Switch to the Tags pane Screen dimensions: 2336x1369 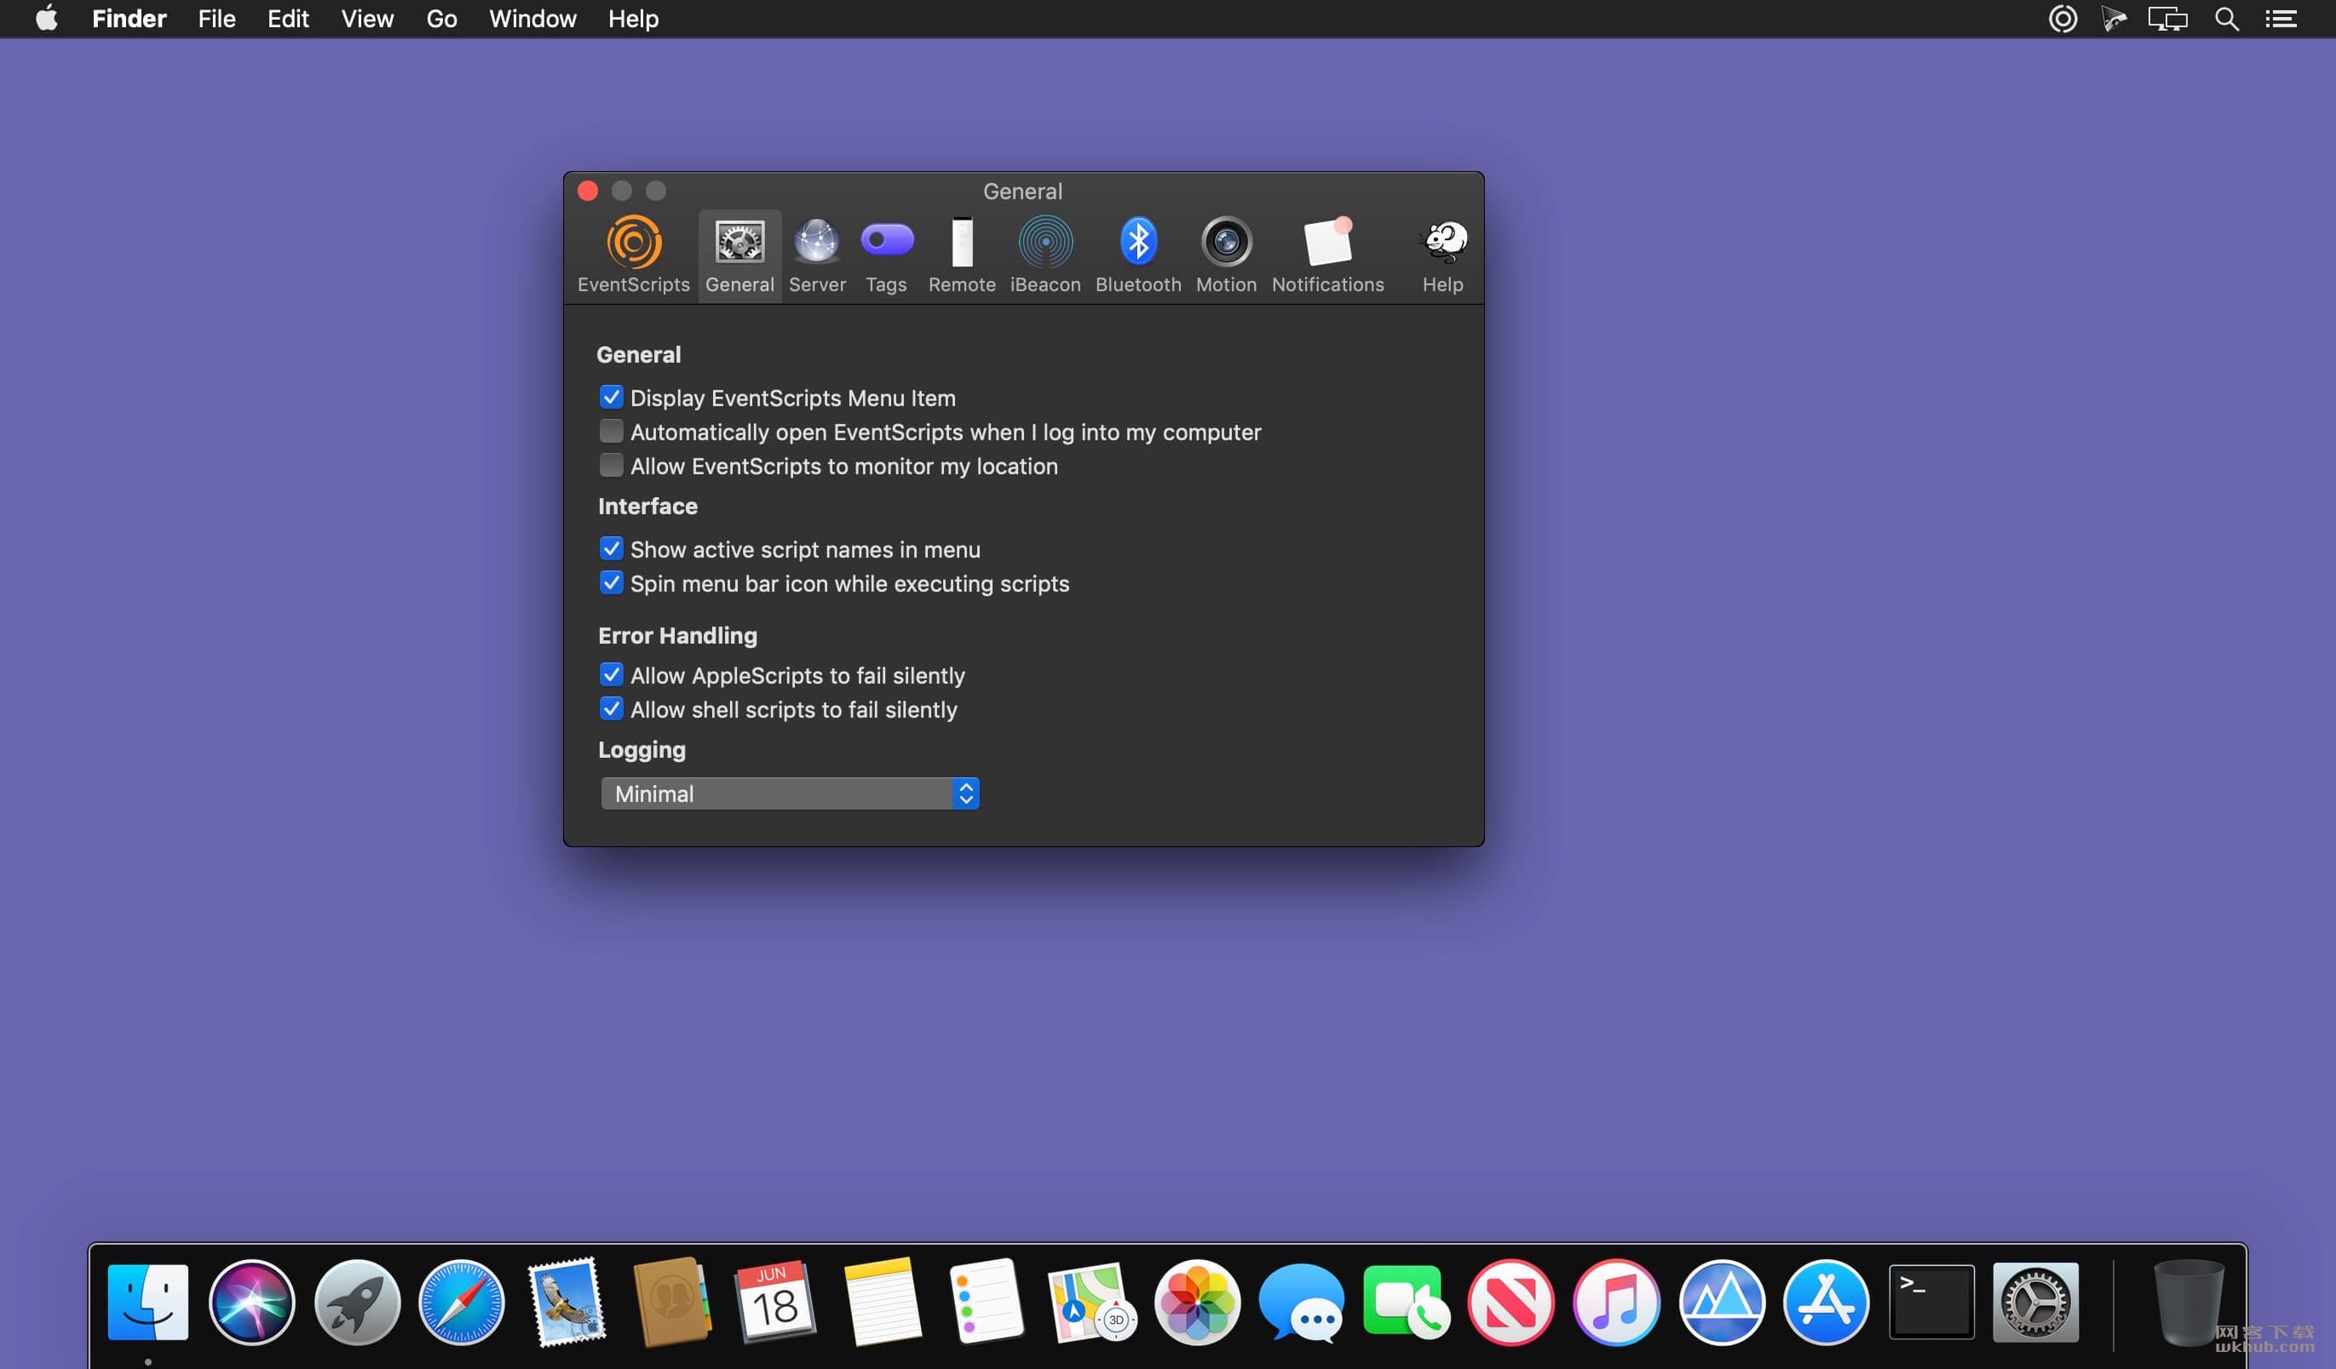[x=886, y=255]
